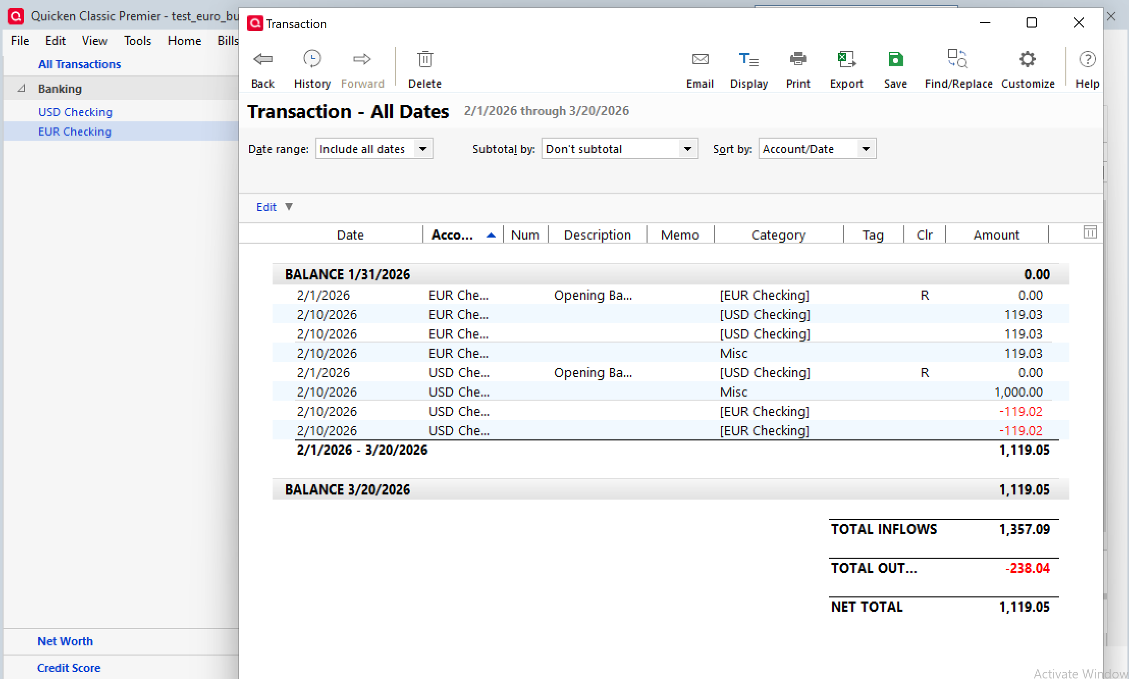This screenshot has height=679, width=1129.
Task: Go Back with the back arrow icon
Action: coord(263,59)
